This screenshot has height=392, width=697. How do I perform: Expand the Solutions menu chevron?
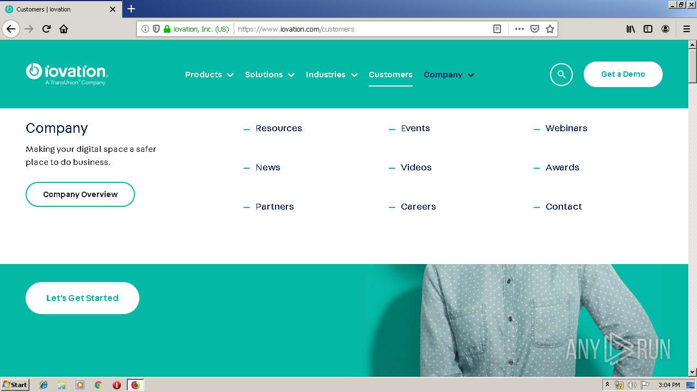pyautogui.click(x=291, y=75)
